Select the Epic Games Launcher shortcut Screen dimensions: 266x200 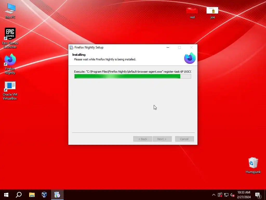[10, 38]
